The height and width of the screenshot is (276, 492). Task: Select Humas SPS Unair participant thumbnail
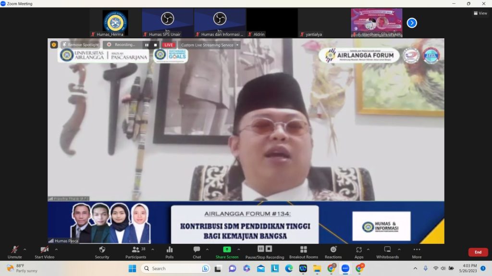[x=167, y=23]
